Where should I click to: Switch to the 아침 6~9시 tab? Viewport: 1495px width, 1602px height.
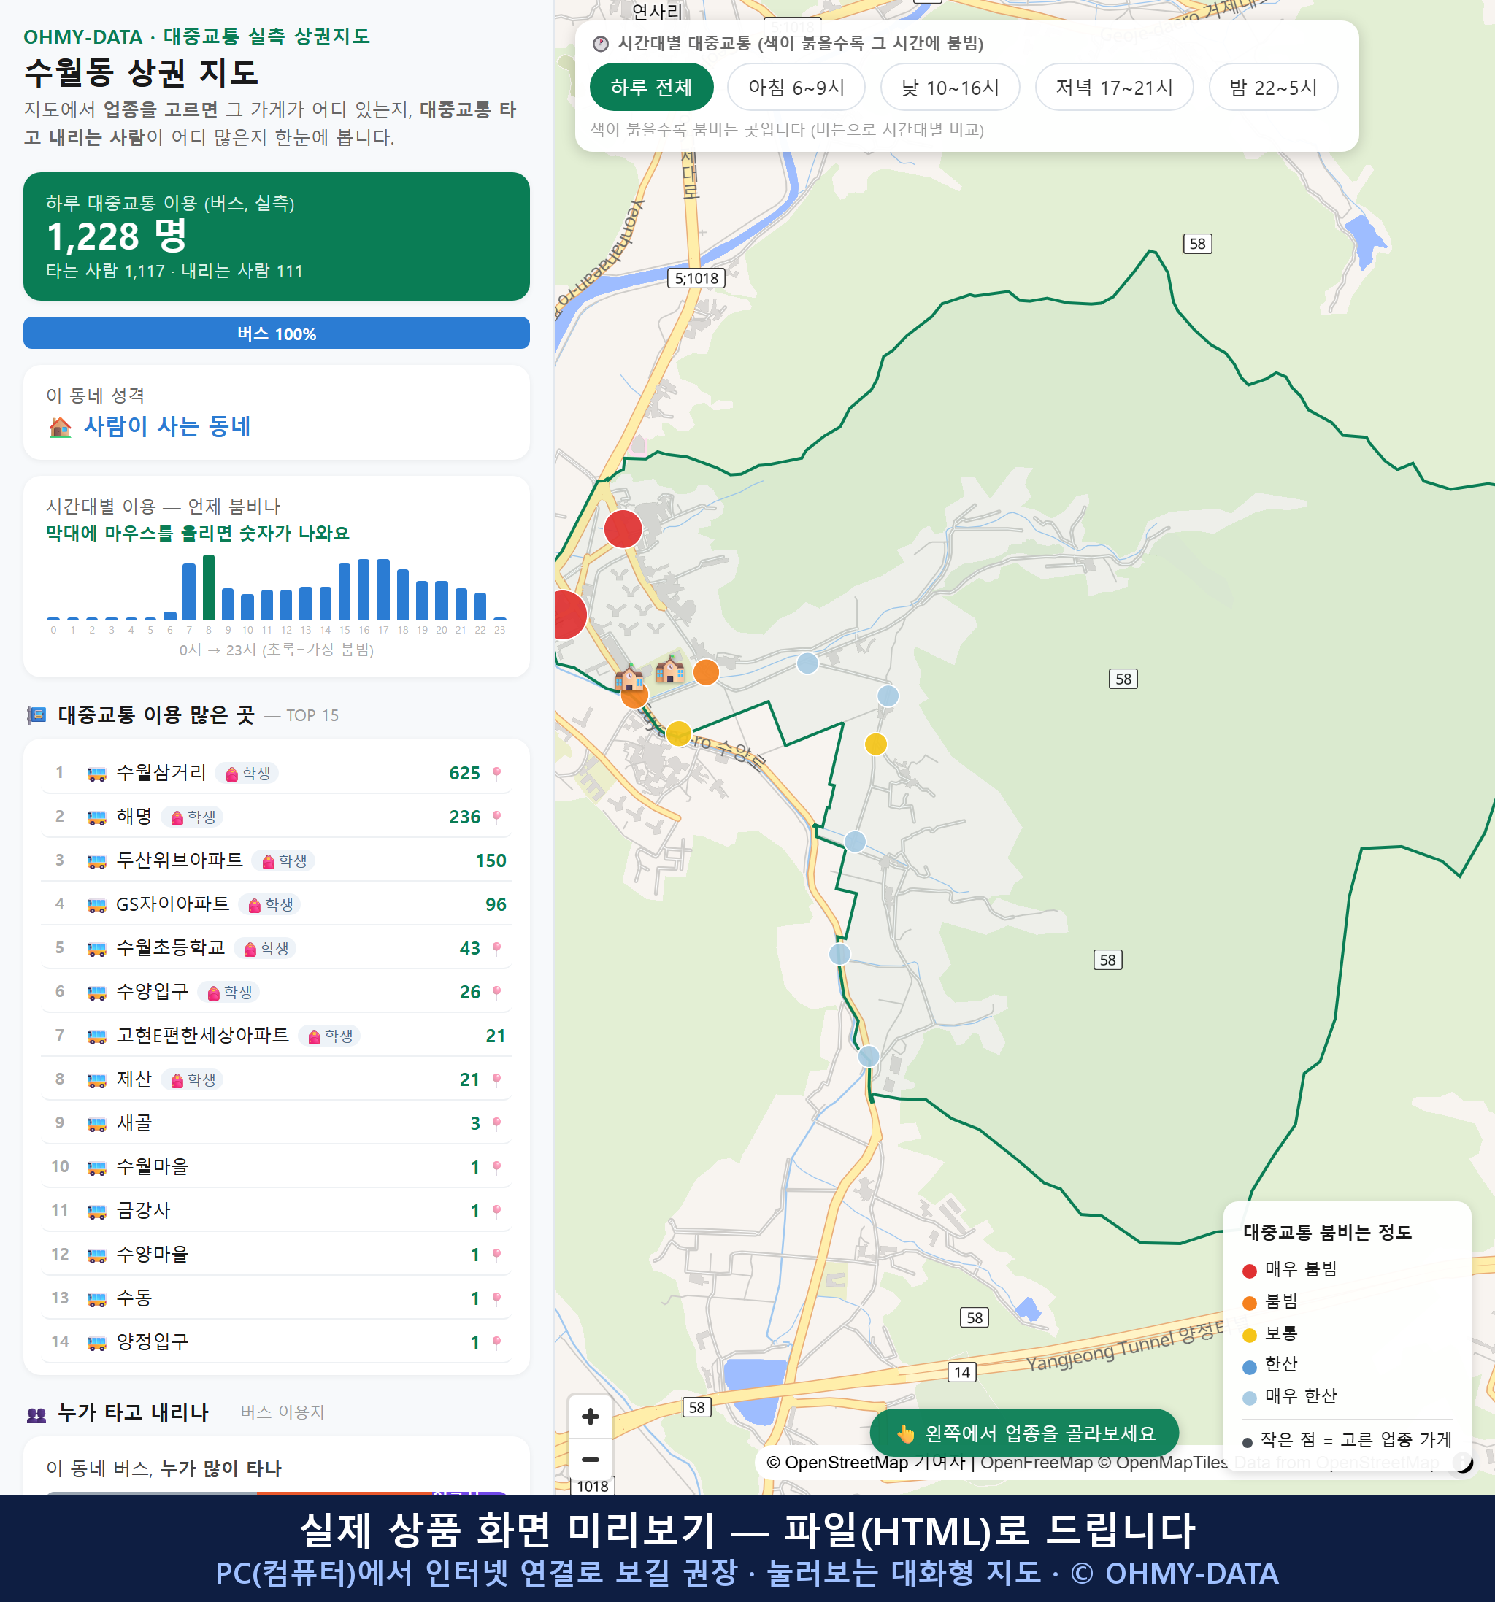click(x=796, y=87)
